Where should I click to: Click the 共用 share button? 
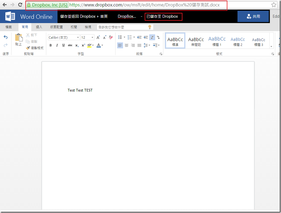click(253, 16)
